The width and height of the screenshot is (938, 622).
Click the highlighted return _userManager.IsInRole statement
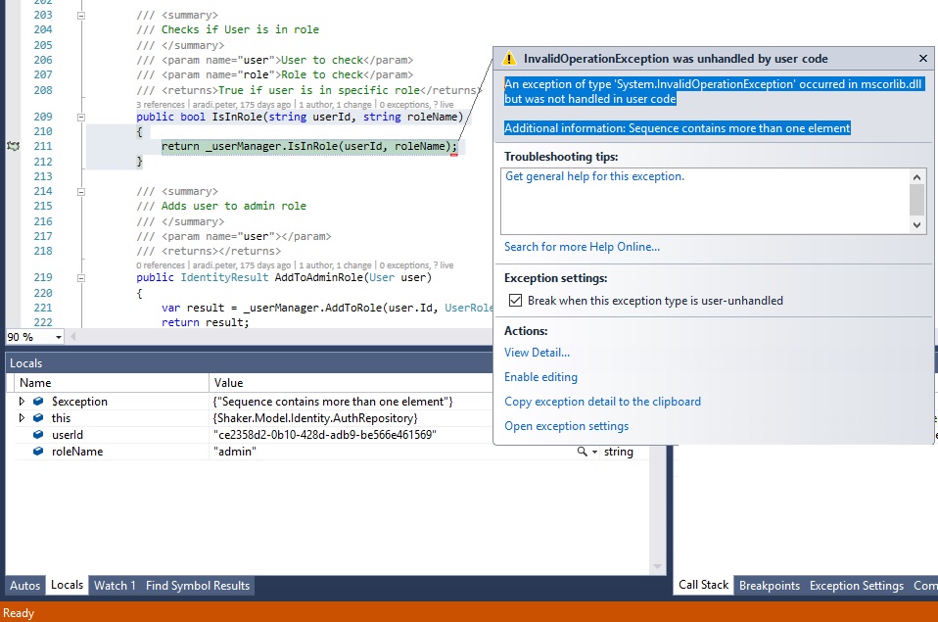tap(308, 146)
